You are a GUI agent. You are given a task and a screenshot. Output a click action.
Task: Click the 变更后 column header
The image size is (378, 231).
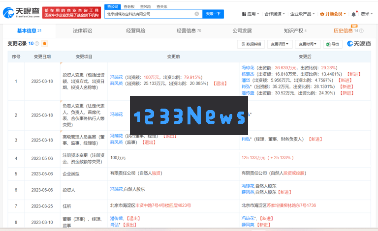[x=305, y=57]
